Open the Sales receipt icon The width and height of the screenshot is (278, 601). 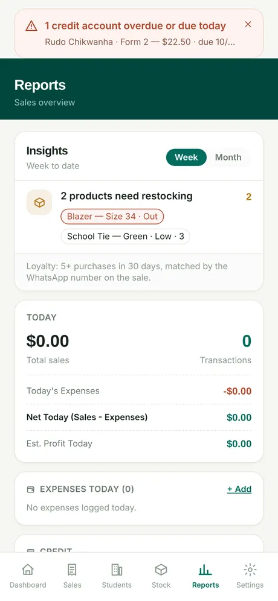[x=72, y=570]
